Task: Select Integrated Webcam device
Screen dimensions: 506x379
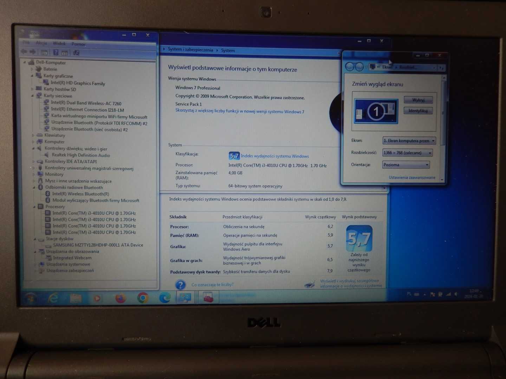Action: pyautogui.click(x=72, y=258)
